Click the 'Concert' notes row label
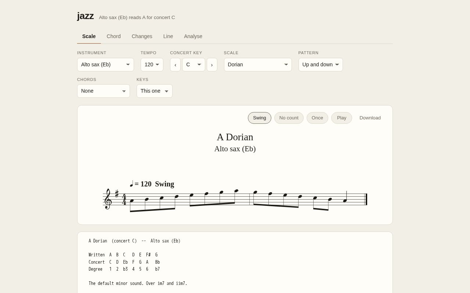470x293 pixels. (x=97, y=262)
